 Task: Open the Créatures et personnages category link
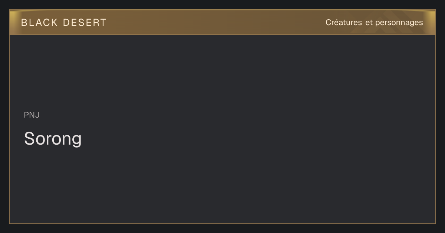coord(374,23)
